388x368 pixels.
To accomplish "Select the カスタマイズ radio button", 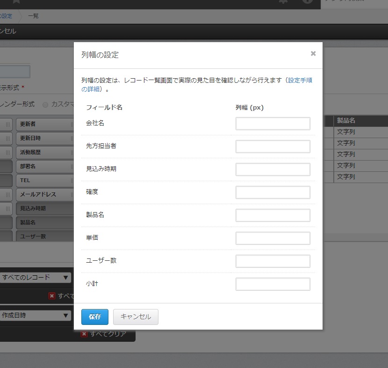I will tap(45, 105).
